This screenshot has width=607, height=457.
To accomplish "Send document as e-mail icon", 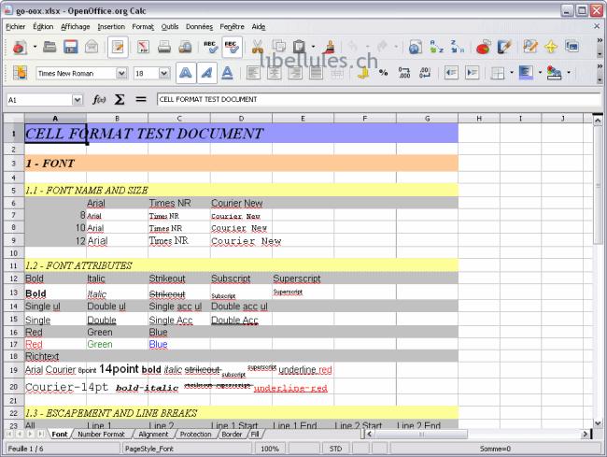I will (92, 47).
